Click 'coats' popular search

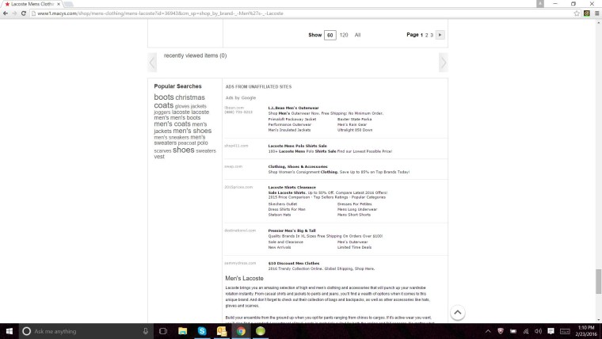point(163,105)
